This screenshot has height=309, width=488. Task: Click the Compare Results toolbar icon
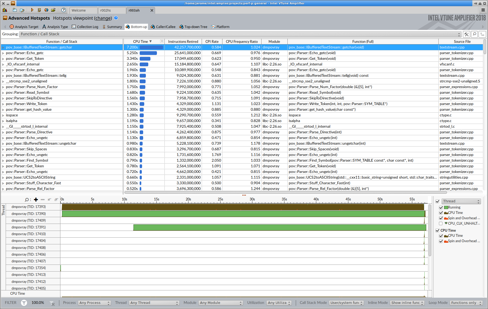pos(46,10)
